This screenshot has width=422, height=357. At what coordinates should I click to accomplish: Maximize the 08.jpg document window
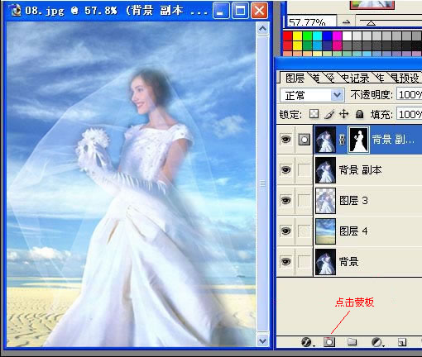tap(240, 11)
